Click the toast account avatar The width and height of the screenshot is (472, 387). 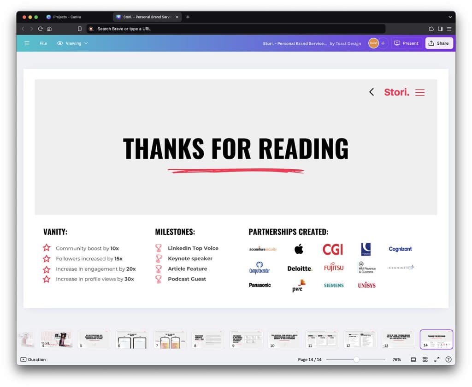coord(373,43)
